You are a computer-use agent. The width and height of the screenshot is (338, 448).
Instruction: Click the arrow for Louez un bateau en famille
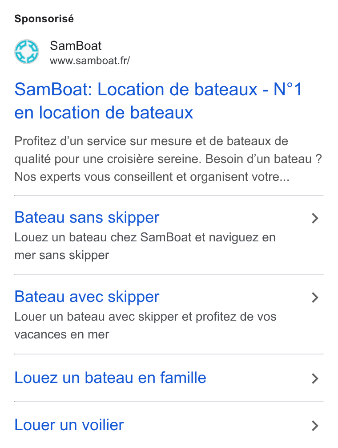(315, 378)
